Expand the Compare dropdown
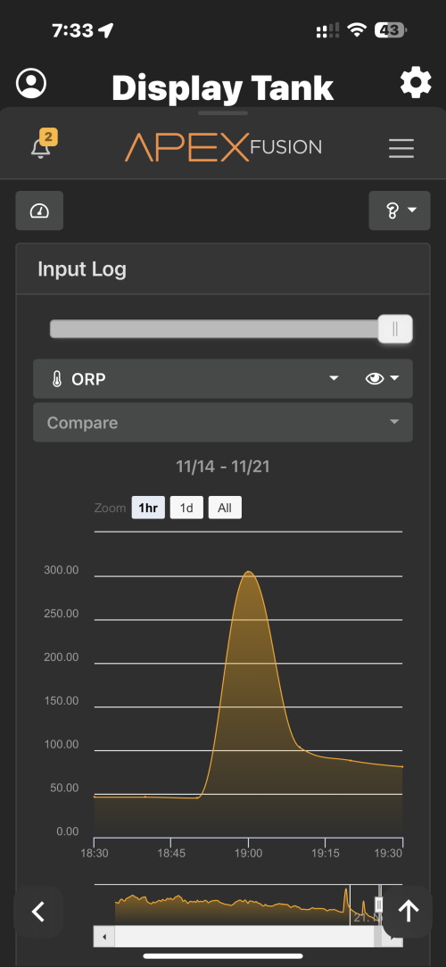The width and height of the screenshot is (446, 967). [x=223, y=423]
